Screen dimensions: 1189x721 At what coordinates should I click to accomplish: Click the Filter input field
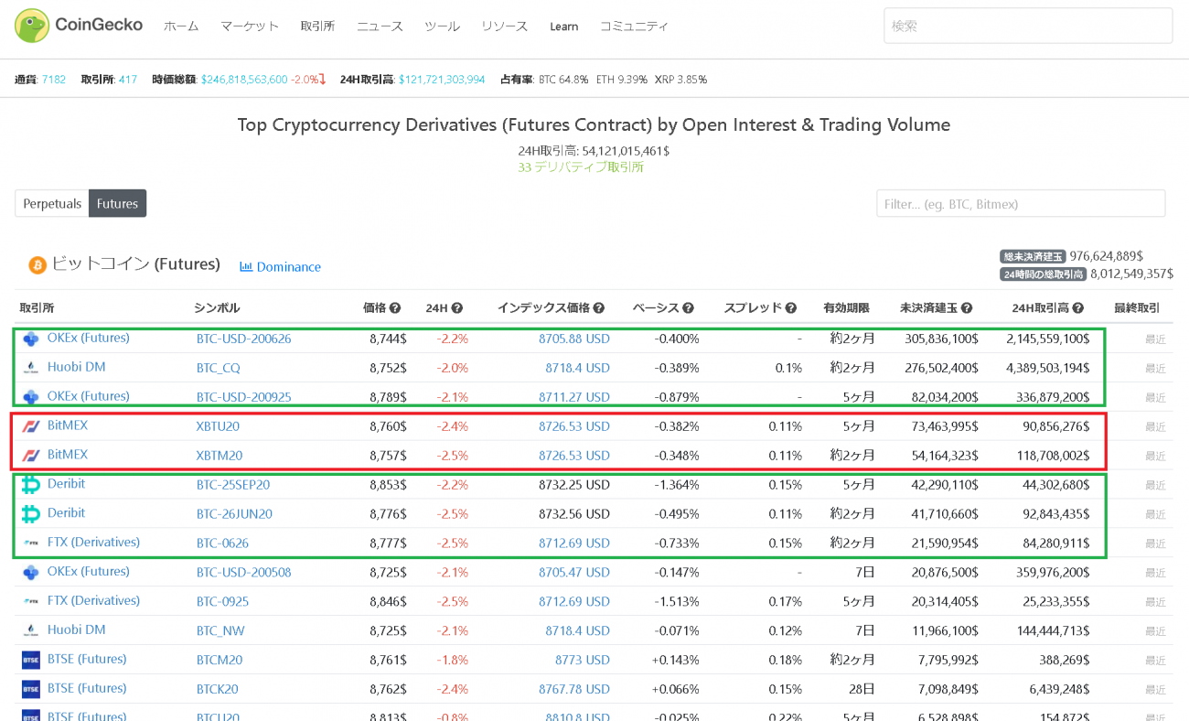tap(1021, 203)
